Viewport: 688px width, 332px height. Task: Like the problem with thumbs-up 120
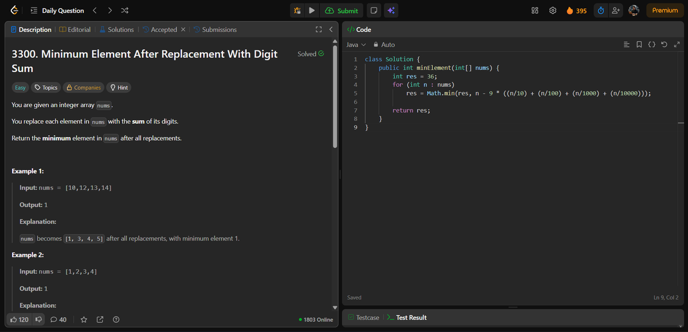(19, 319)
